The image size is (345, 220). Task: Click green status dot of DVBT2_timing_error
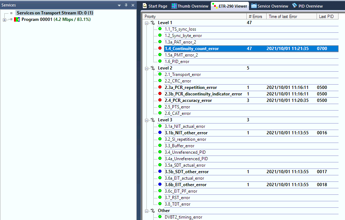click(x=160, y=217)
